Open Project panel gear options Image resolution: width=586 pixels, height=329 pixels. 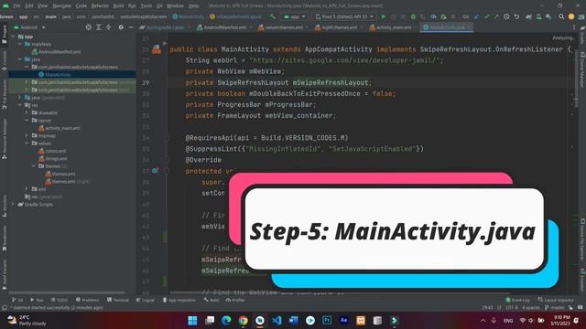pos(121,27)
